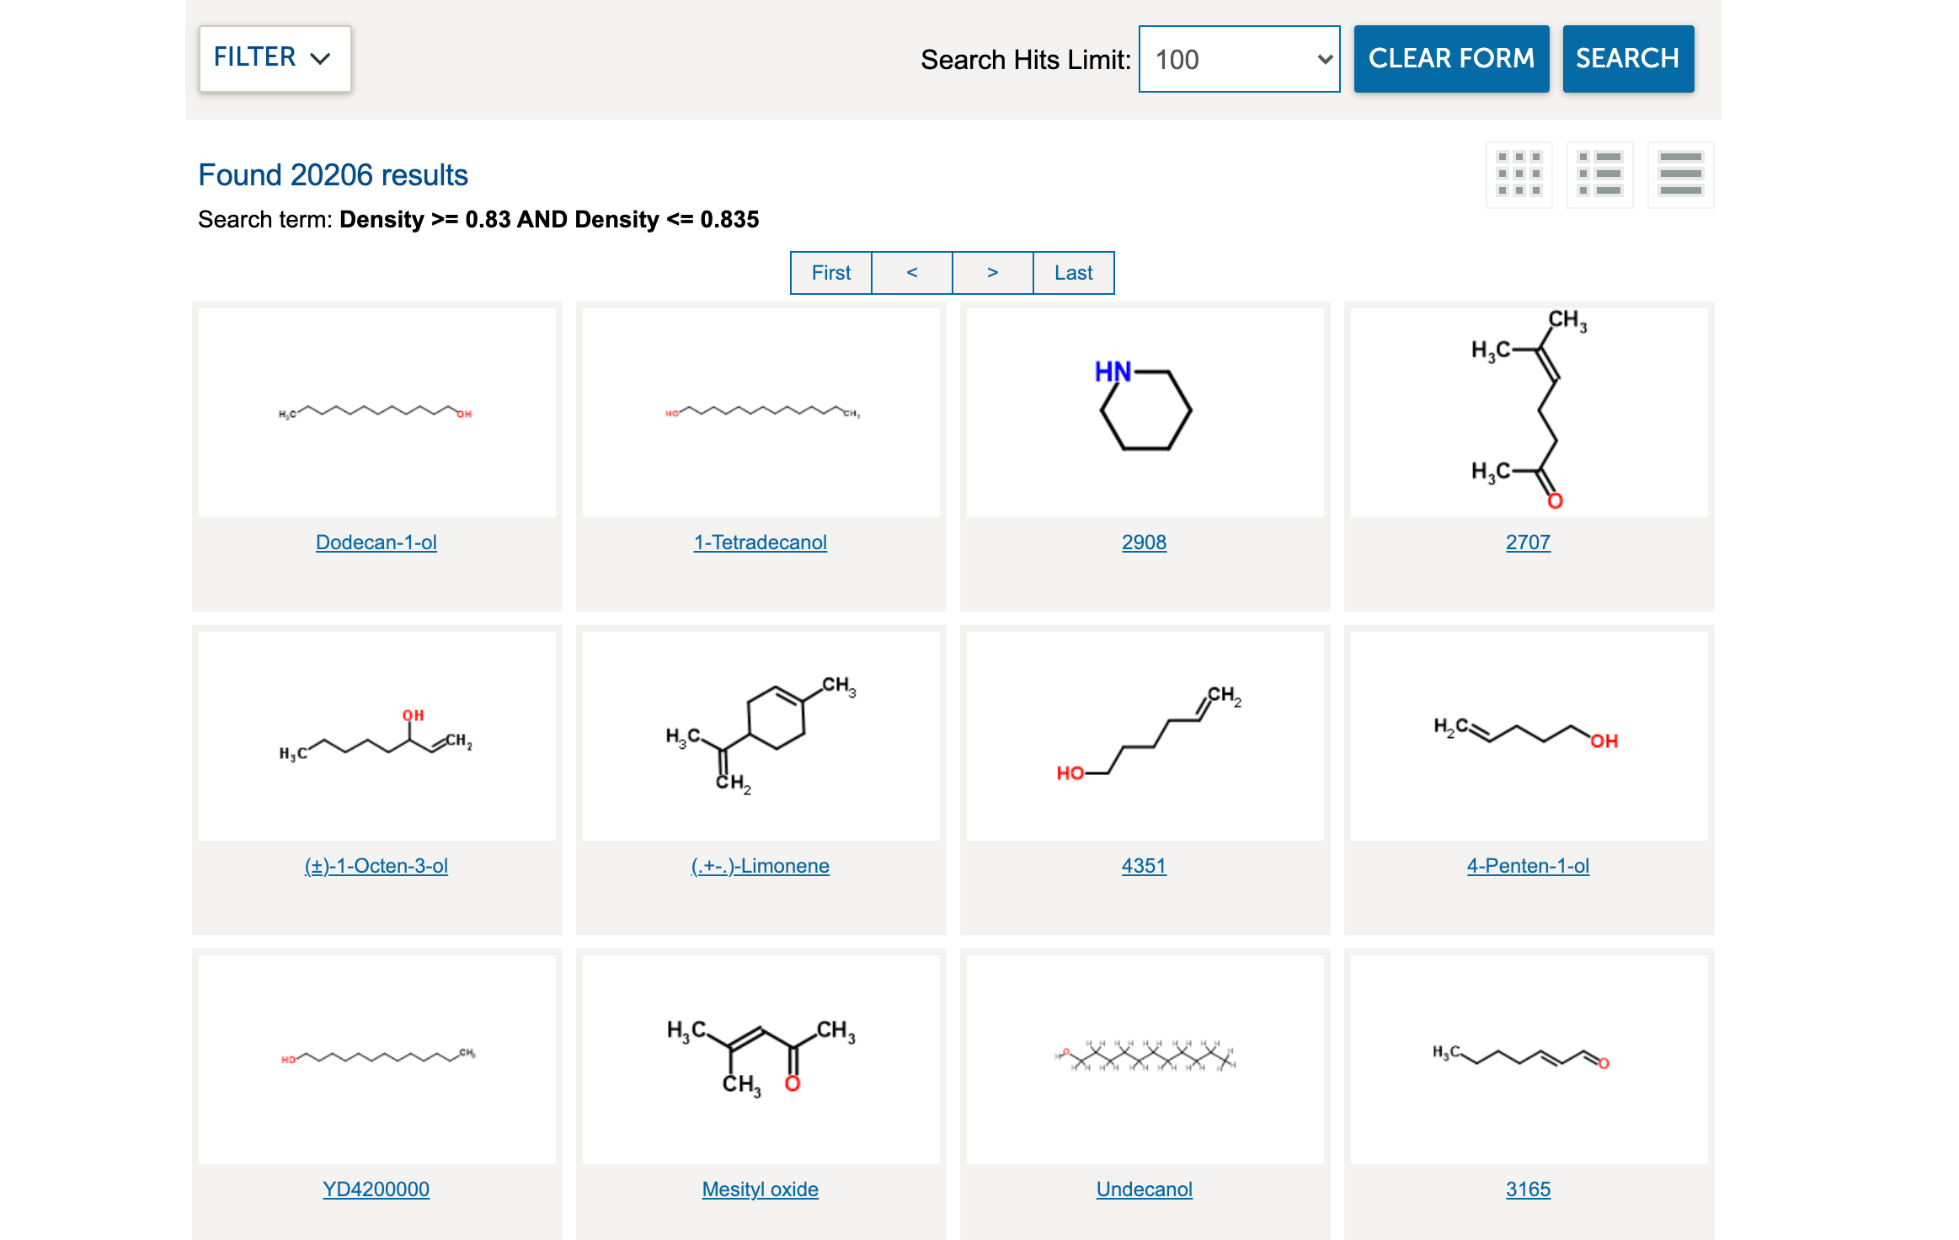Viewport: 1959px width, 1240px height.
Task: Switch to grid view layout
Action: pyautogui.click(x=1519, y=174)
